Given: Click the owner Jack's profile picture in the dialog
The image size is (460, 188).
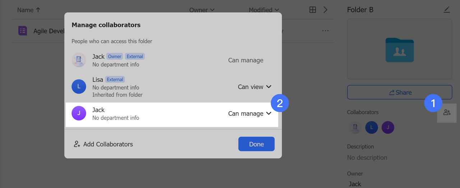Looking at the screenshot, I should (x=79, y=60).
